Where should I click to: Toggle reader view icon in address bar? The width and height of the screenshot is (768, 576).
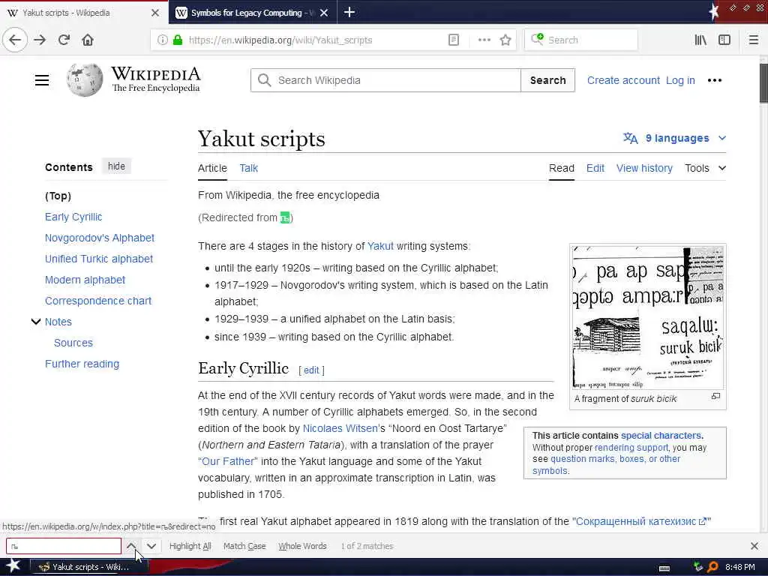coord(454,40)
